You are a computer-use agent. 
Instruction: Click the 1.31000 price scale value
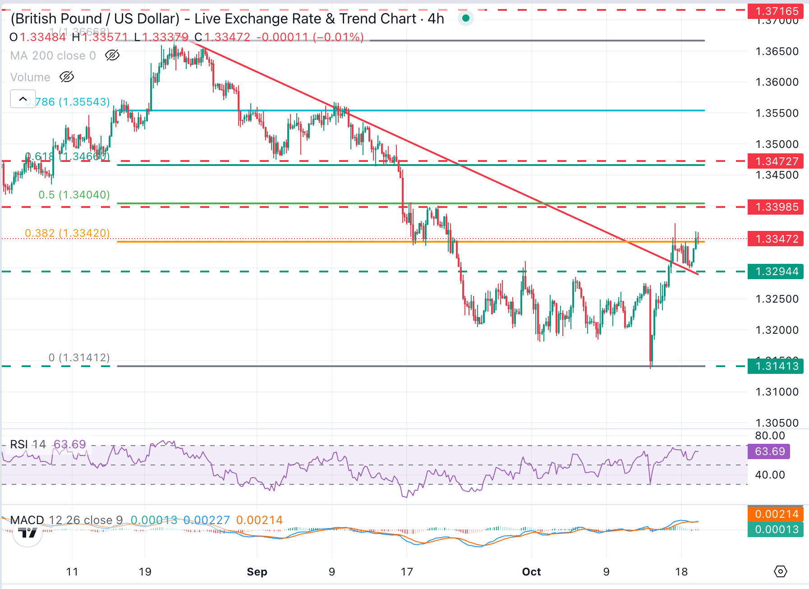[x=777, y=392]
